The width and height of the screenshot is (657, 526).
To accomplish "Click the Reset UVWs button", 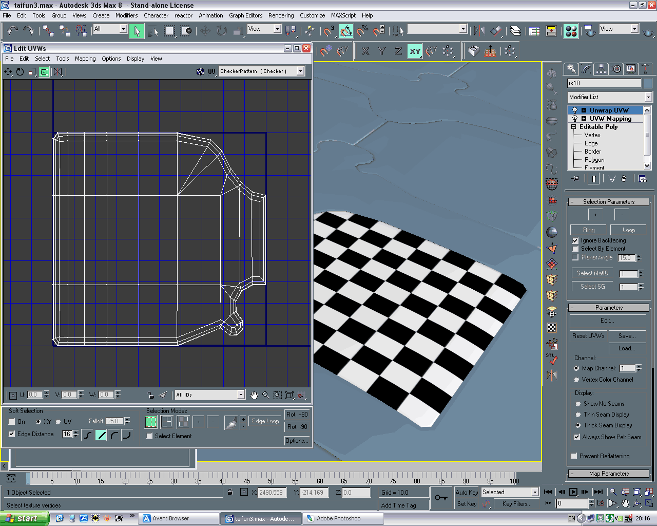I will point(588,336).
